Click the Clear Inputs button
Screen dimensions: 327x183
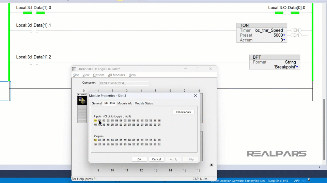[183, 112]
